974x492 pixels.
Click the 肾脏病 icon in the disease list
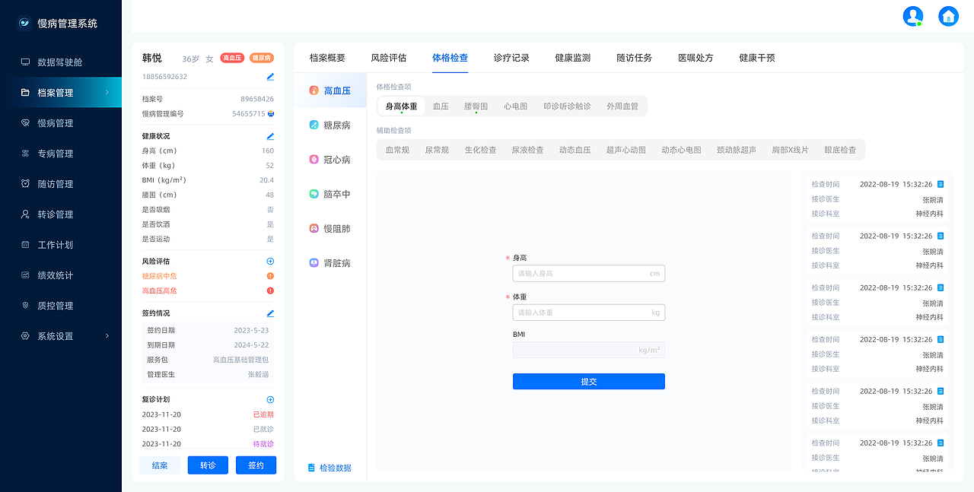pyautogui.click(x=314, y=262)
